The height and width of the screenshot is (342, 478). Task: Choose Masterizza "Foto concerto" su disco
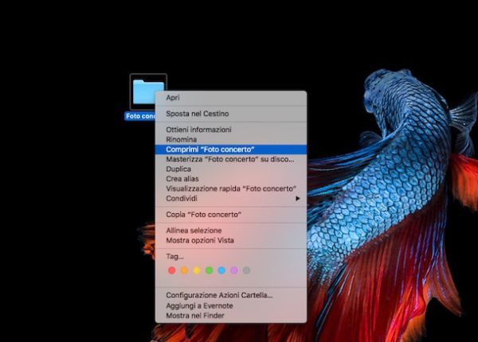(x=229, y=159)
